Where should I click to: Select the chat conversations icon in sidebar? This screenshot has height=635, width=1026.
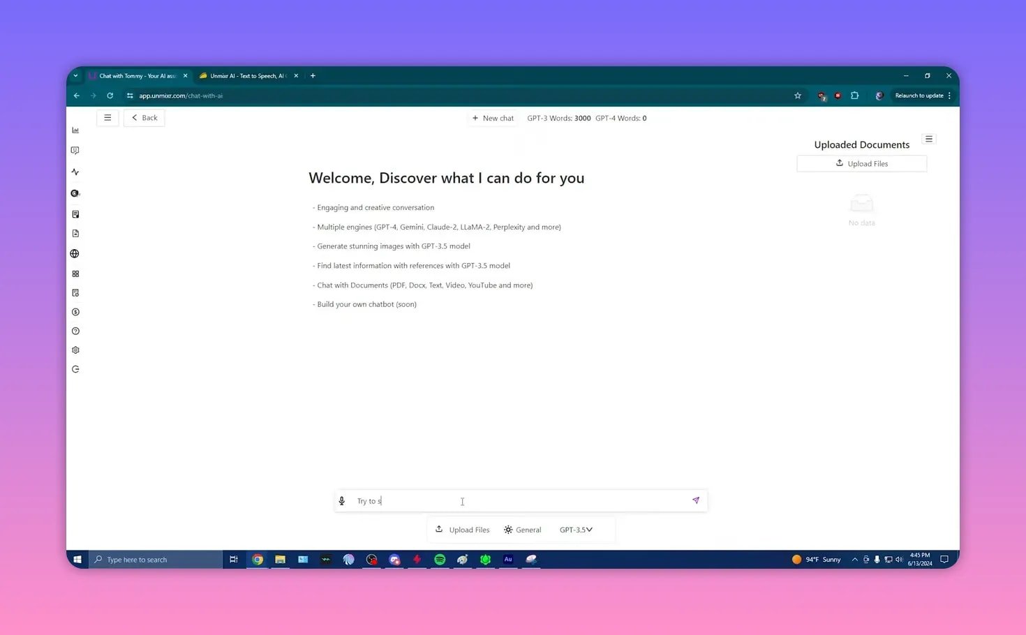75,150
